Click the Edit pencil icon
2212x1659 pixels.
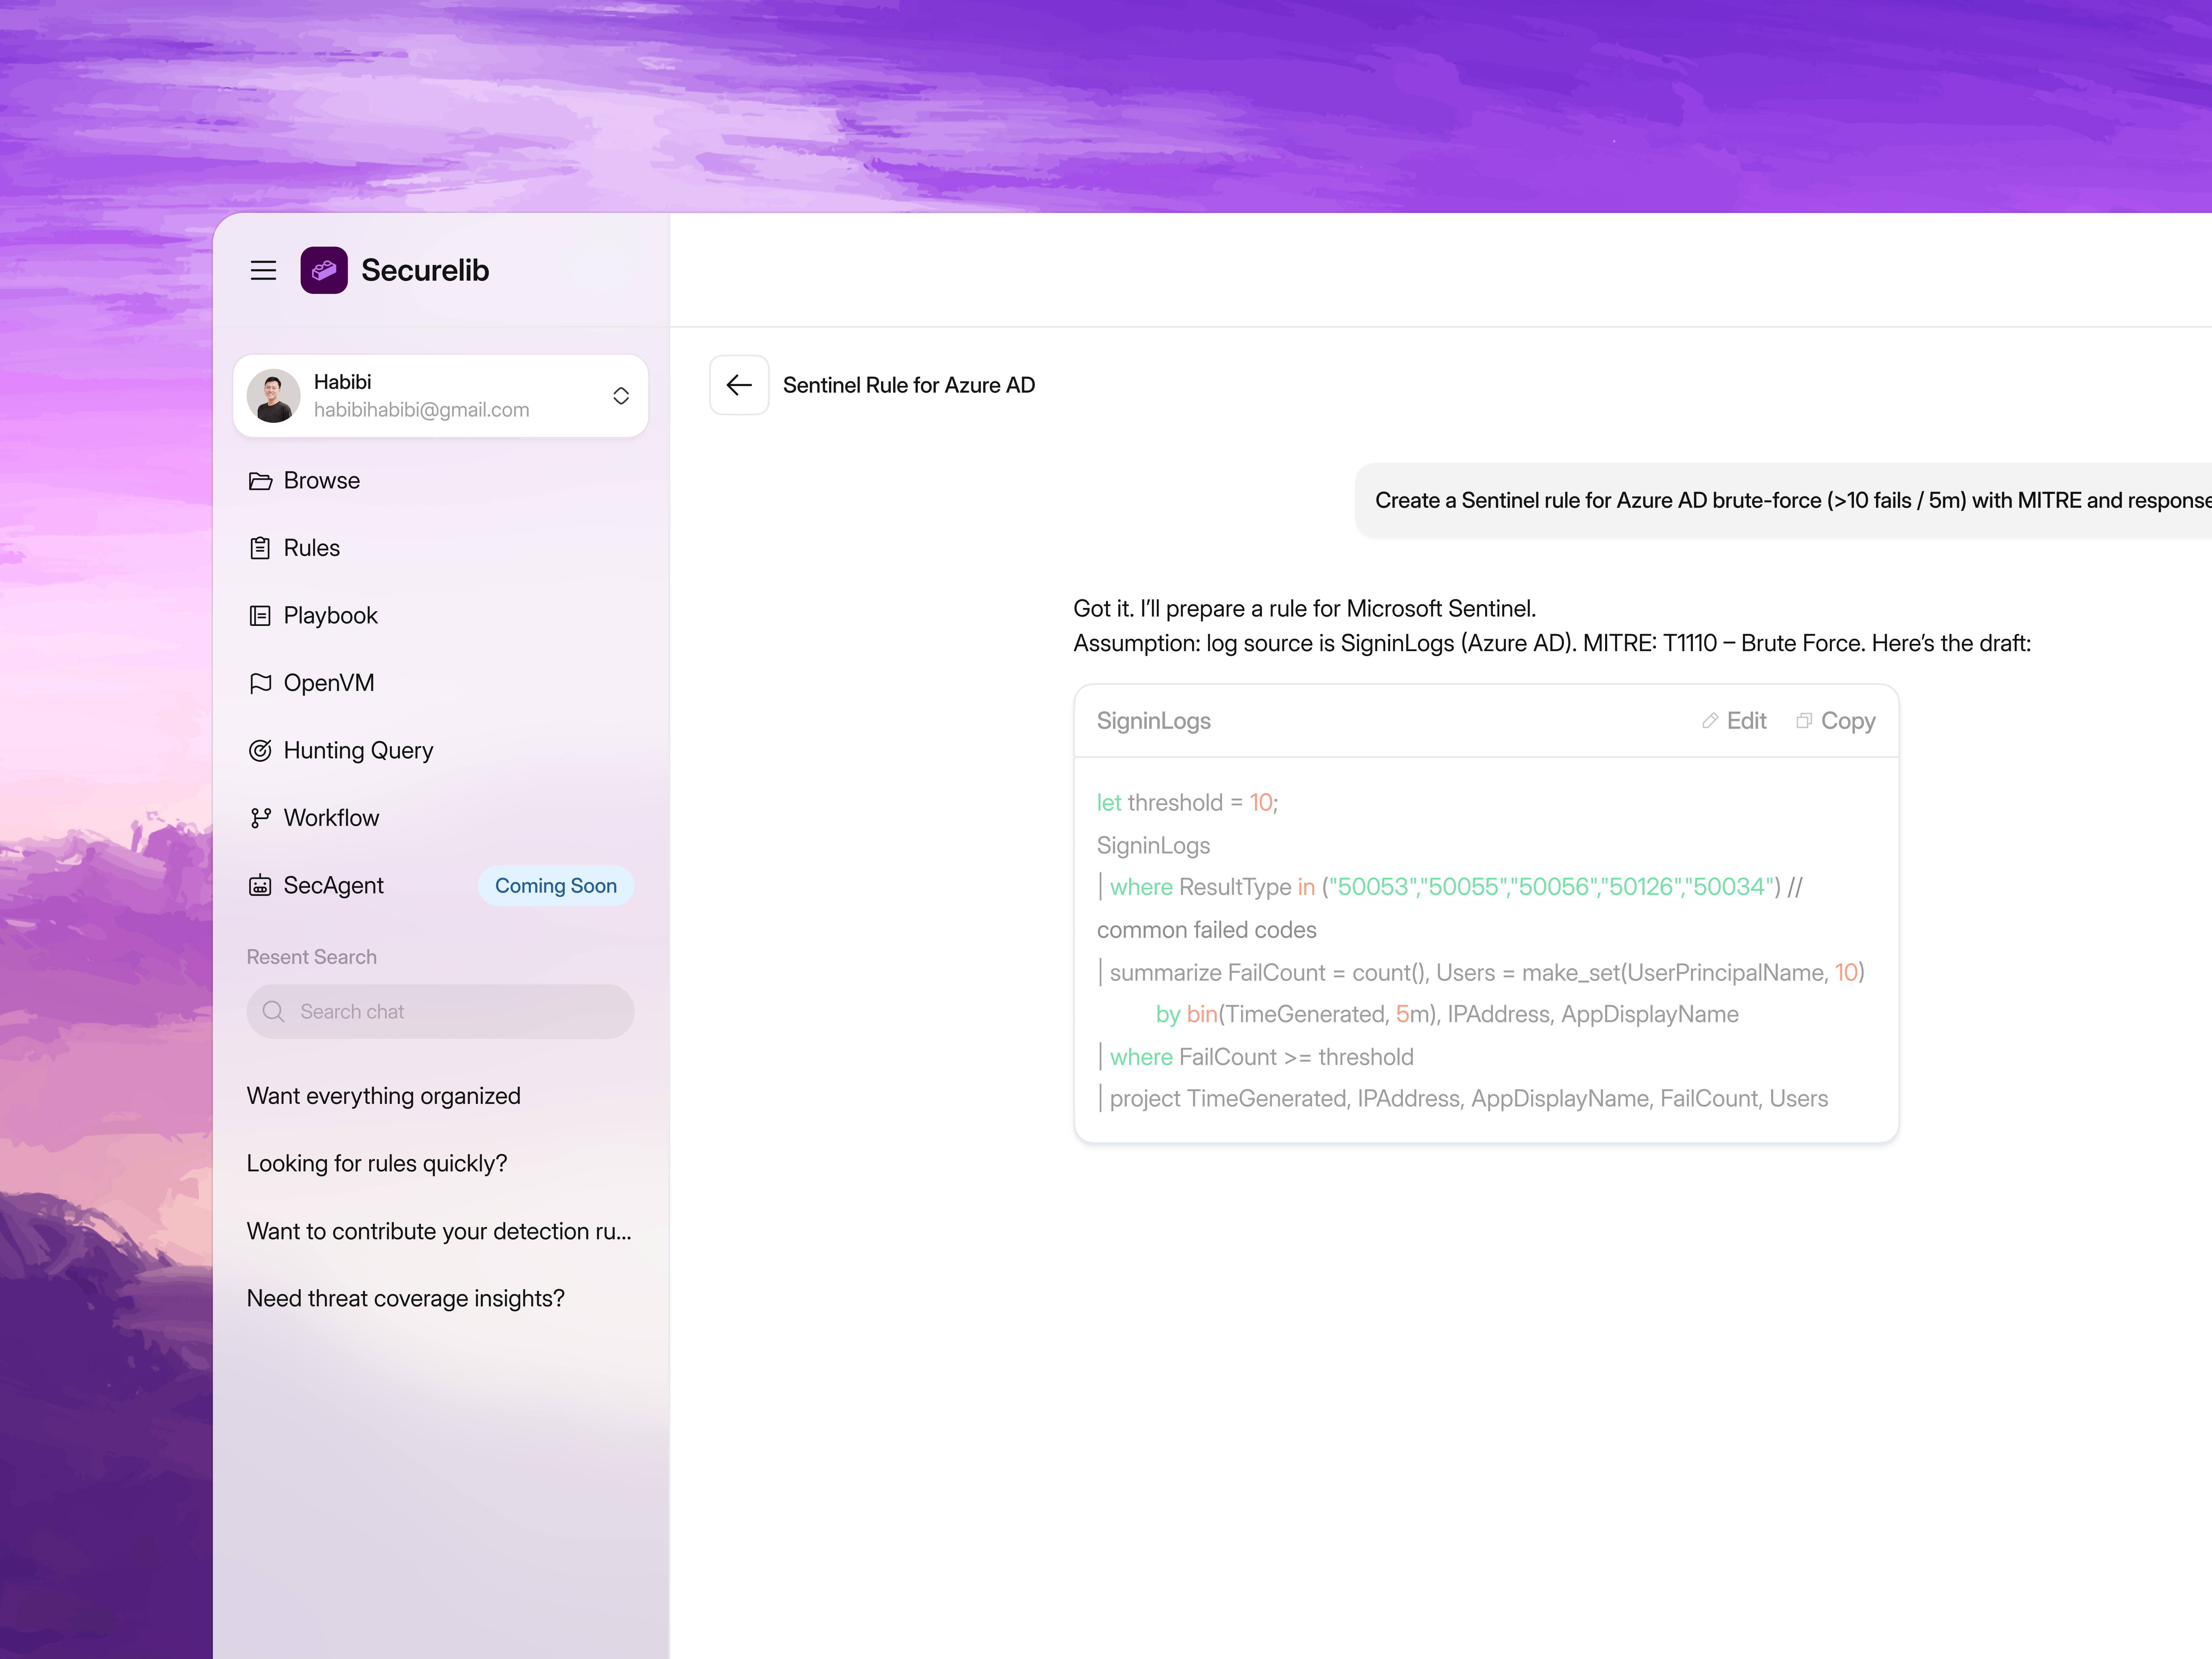[x=1710, y=721]
